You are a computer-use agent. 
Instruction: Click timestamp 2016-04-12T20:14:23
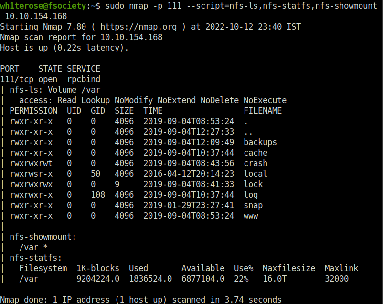point(189,174)
